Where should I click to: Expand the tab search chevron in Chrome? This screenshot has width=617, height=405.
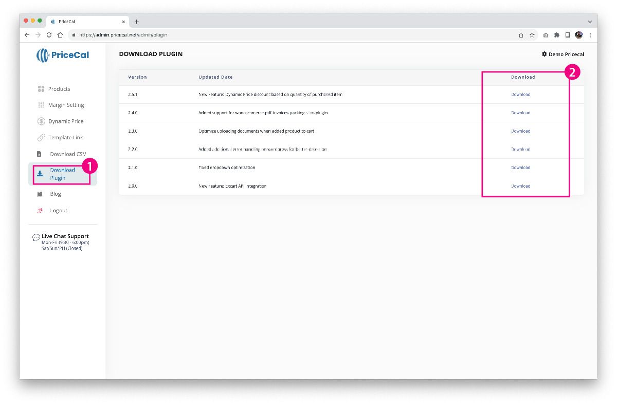click(x=589, y=22)
